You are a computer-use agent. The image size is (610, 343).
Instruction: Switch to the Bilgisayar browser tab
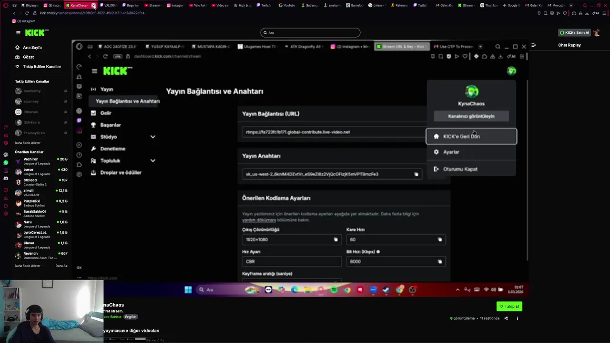(29, 5)
